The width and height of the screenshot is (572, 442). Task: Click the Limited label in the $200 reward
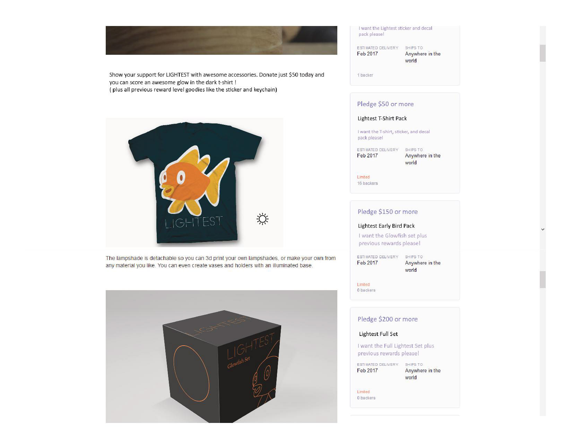[363, 392]
